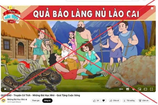Play the video

(x=5, y=89)
